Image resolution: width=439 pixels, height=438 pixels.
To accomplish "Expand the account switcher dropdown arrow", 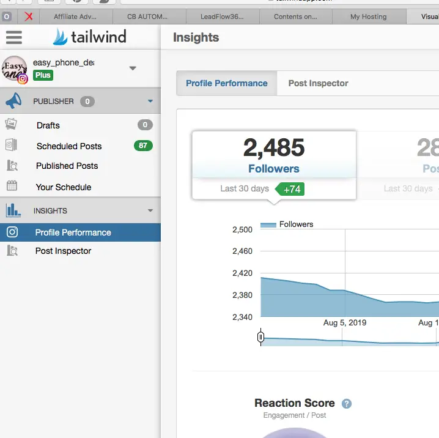I will click(133, 68).
